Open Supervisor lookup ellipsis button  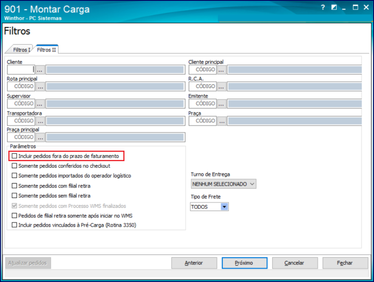(x=40, y=104)
